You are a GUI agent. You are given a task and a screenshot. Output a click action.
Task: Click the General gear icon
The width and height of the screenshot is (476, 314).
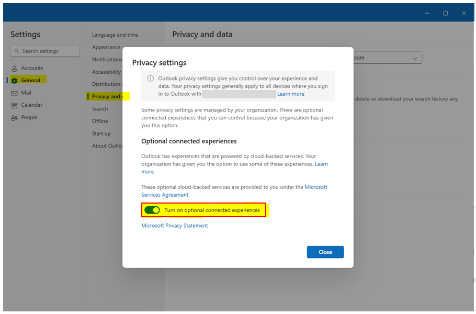click(14, 81)
